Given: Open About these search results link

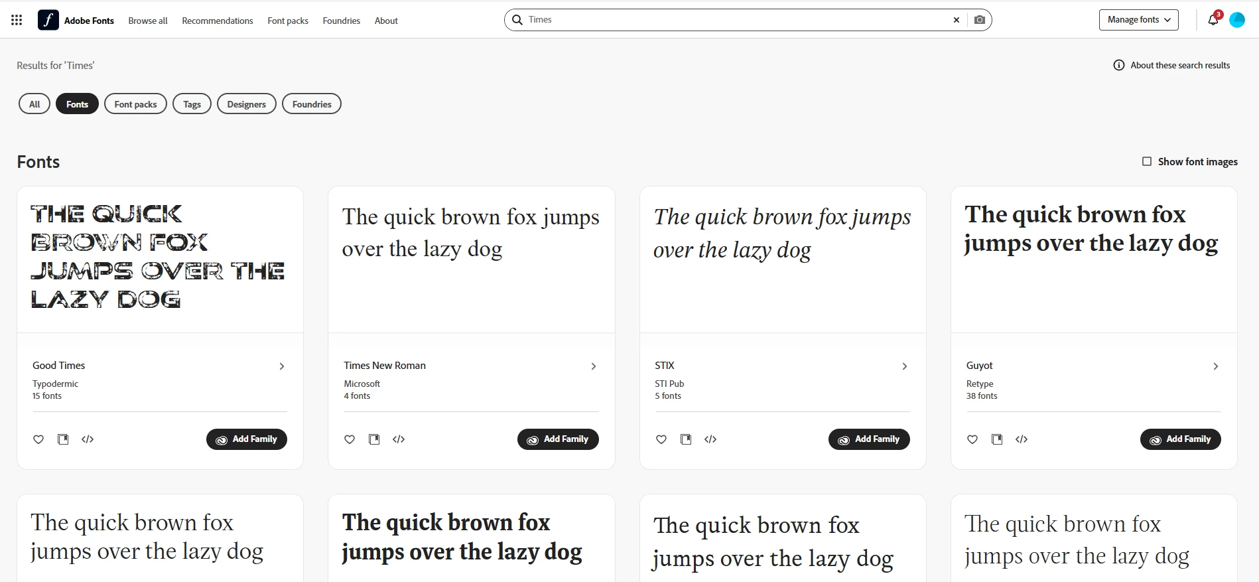Looking at the screenshot, I should [x=1180, y=65].
